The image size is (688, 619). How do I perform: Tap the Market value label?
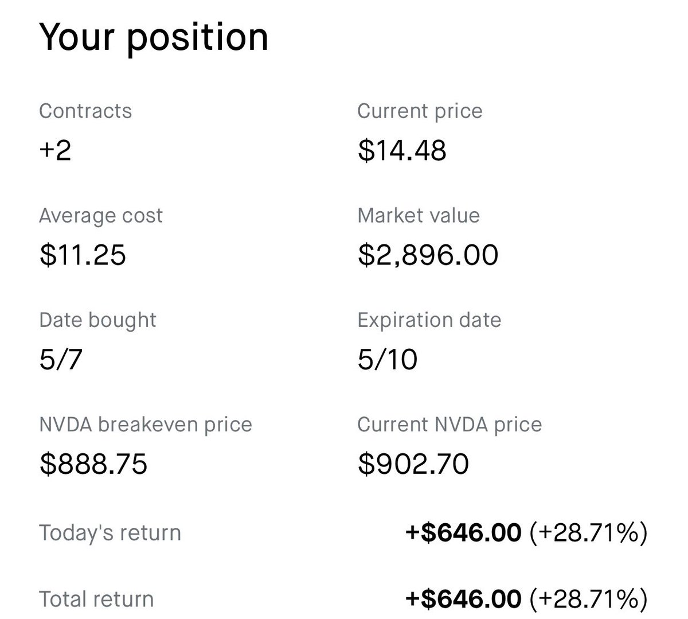pyautogui.click(x=419, y=216)
